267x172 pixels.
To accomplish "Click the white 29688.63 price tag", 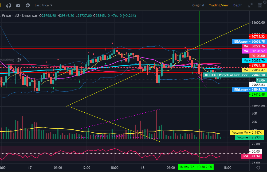I will pyautogui.click(x=258, y=85).
